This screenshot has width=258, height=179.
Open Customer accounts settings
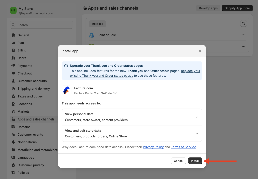click(32, 81)
